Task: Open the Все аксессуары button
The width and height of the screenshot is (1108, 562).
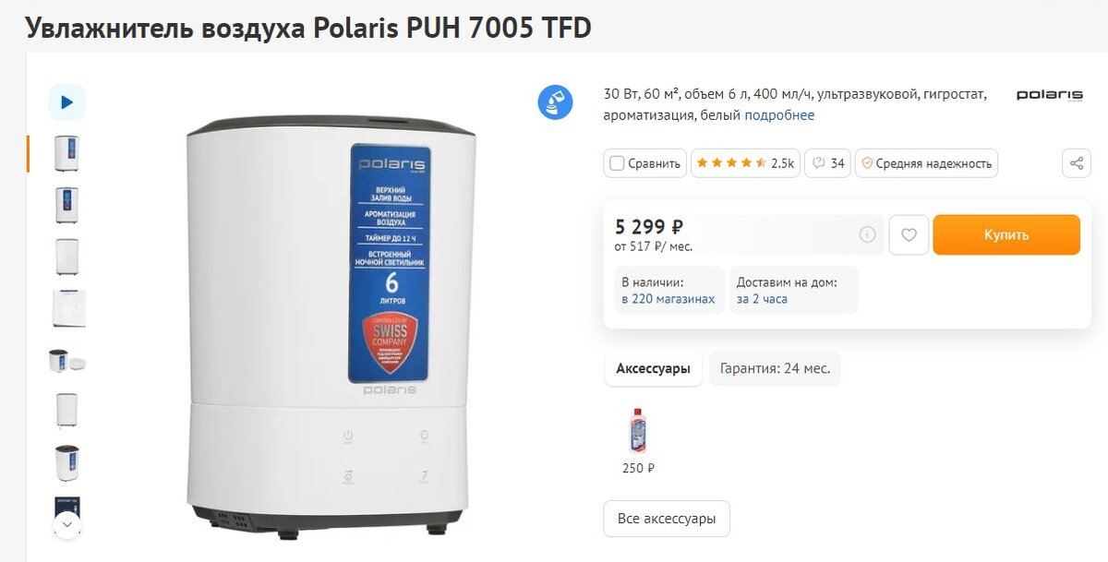Action: [x=667, y=519]
